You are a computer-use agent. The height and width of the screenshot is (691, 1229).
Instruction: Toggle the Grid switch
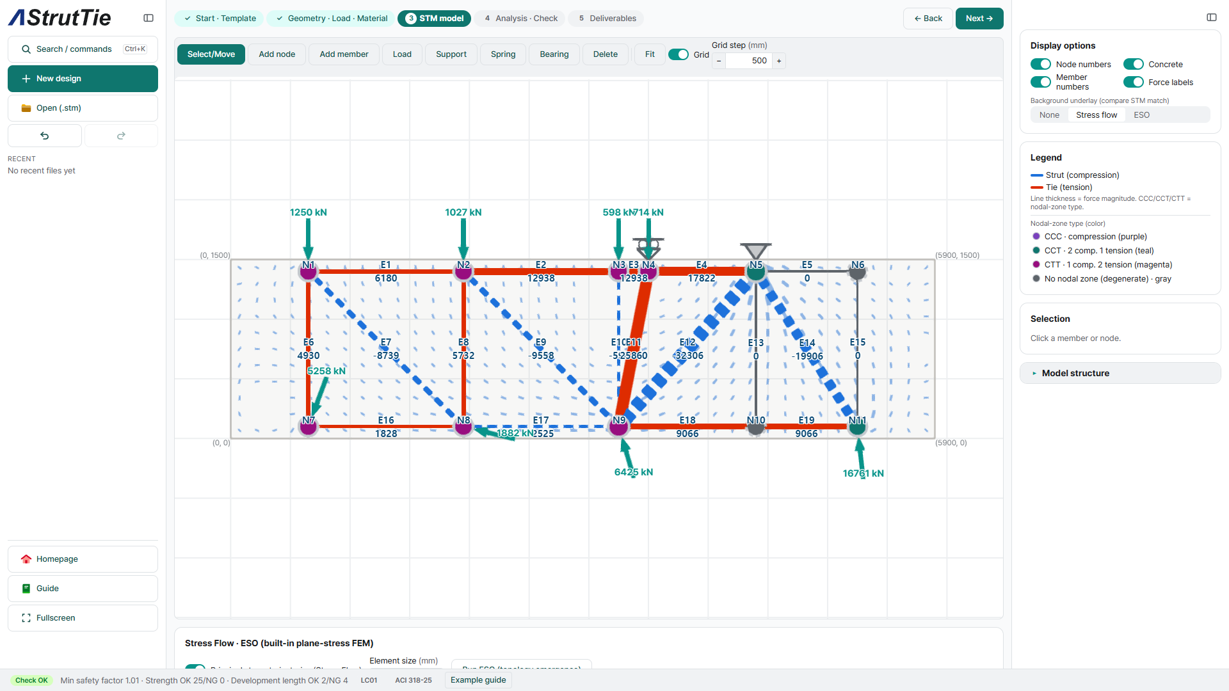coord(679,54)
